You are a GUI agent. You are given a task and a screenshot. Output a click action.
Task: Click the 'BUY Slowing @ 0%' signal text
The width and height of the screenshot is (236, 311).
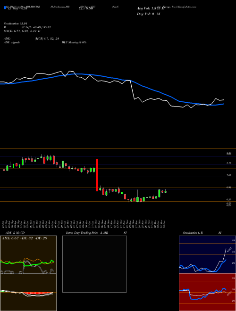tap(74, 42)
